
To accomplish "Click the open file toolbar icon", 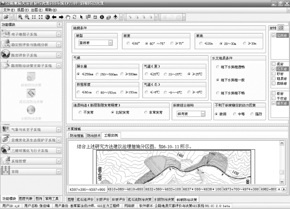I will click(6, 17).
